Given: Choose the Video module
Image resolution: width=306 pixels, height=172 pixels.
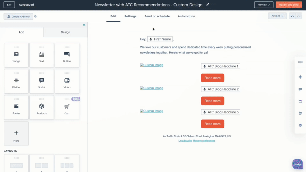Looking at the screenshot, I should click(67, 82).
